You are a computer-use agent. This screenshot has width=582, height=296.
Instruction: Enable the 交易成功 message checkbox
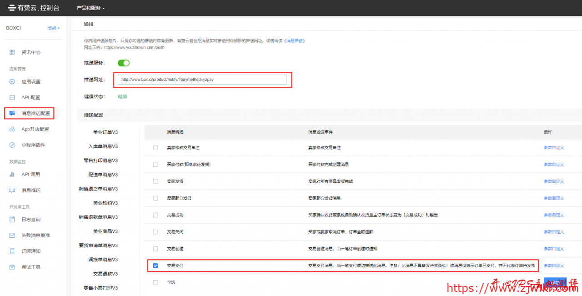(155, 215)
